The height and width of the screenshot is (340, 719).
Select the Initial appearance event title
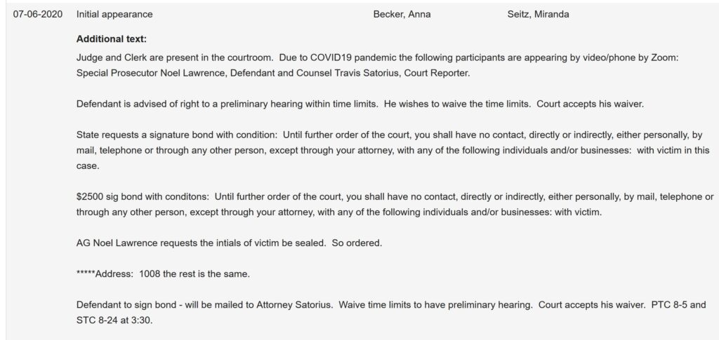114,14
